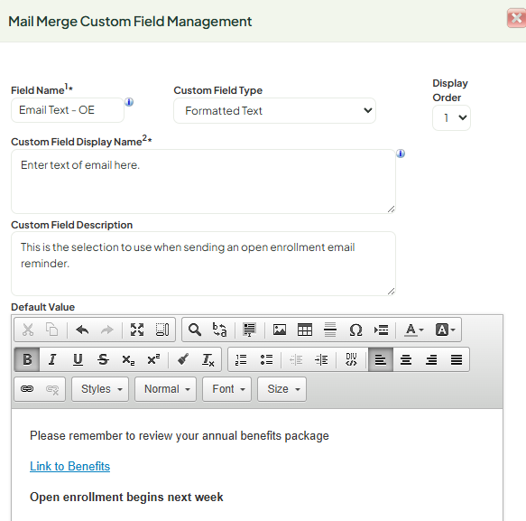Select Align Left
Screen dimensions: 526x521
click(x=381, y=359)
